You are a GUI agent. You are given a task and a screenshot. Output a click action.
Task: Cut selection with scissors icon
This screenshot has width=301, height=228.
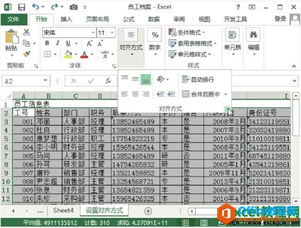coord(26,32)
